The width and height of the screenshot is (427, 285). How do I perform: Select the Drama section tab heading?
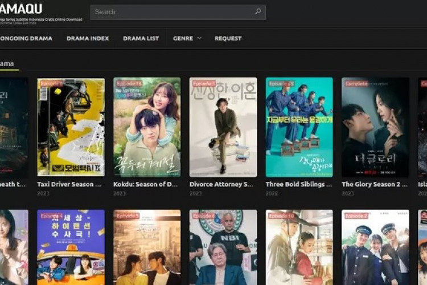click(x=7, y=64)
